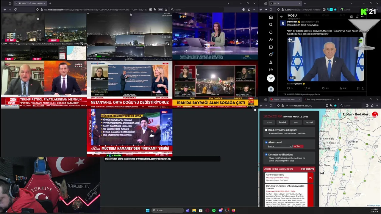Bookmark star in Multi TV address bar
The image size is (381, 214).
tap(166, 10)
